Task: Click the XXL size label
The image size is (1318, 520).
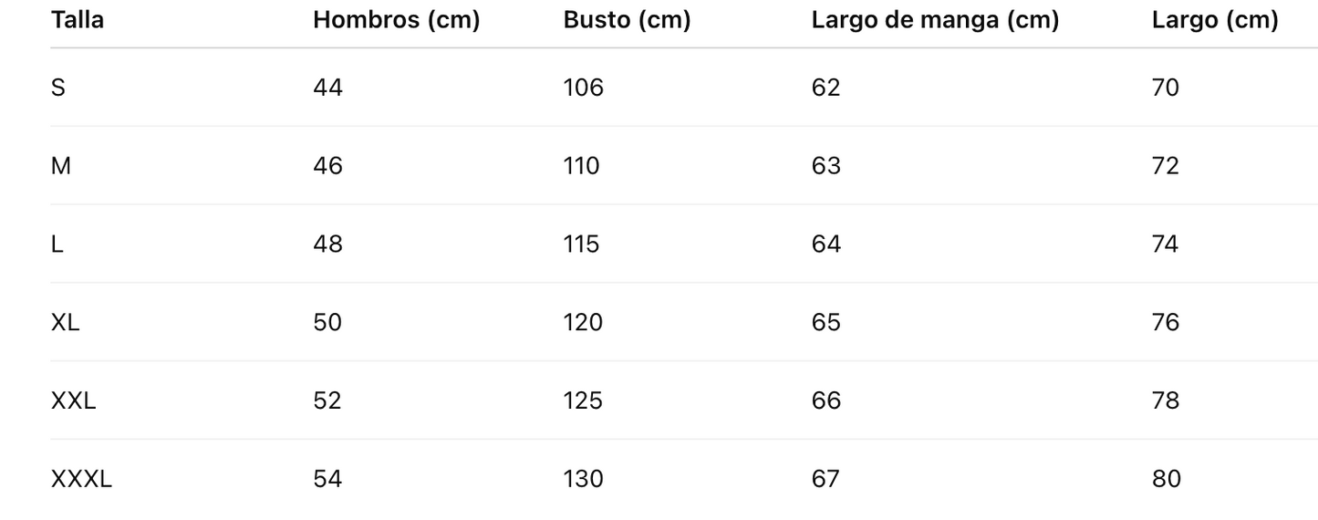Action: [x=73, y=400]
